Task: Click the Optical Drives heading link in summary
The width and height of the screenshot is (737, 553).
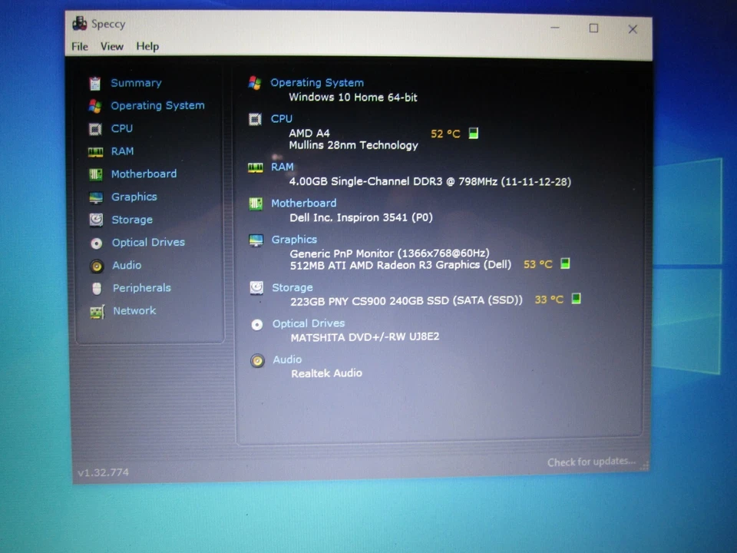Action: (x=309, y=323)
